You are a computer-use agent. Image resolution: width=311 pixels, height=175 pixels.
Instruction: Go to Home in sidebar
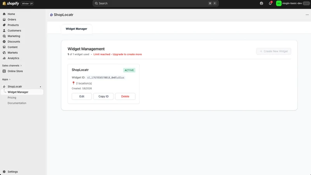coord(11,14)
